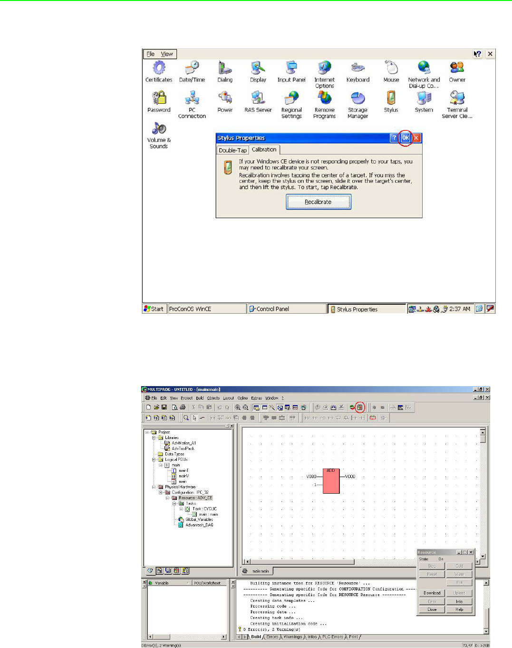This screenshot has height=648, width=512.
Task: Open the Power applet
Action: pos(225,102)
